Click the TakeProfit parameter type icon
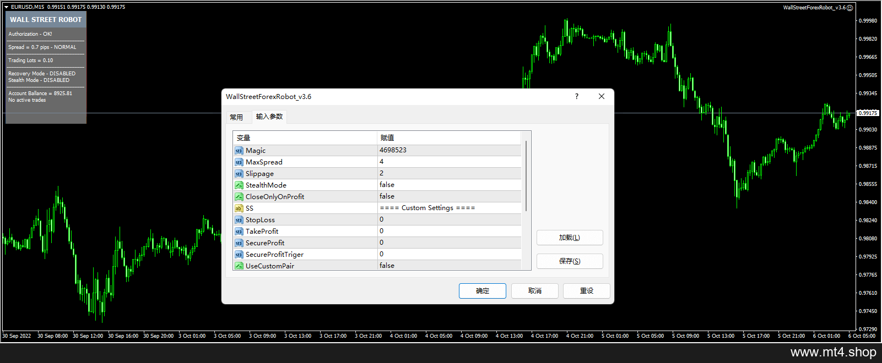Image resolution: width=882 pixels, height=363 pixels. (x=239, y=232)
